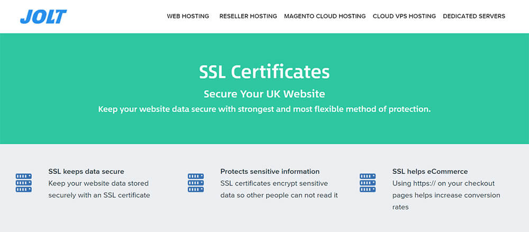Navigate to Dedicated Servers
The height and width of the screenshot is (232, 529).
tap(474, 16)
